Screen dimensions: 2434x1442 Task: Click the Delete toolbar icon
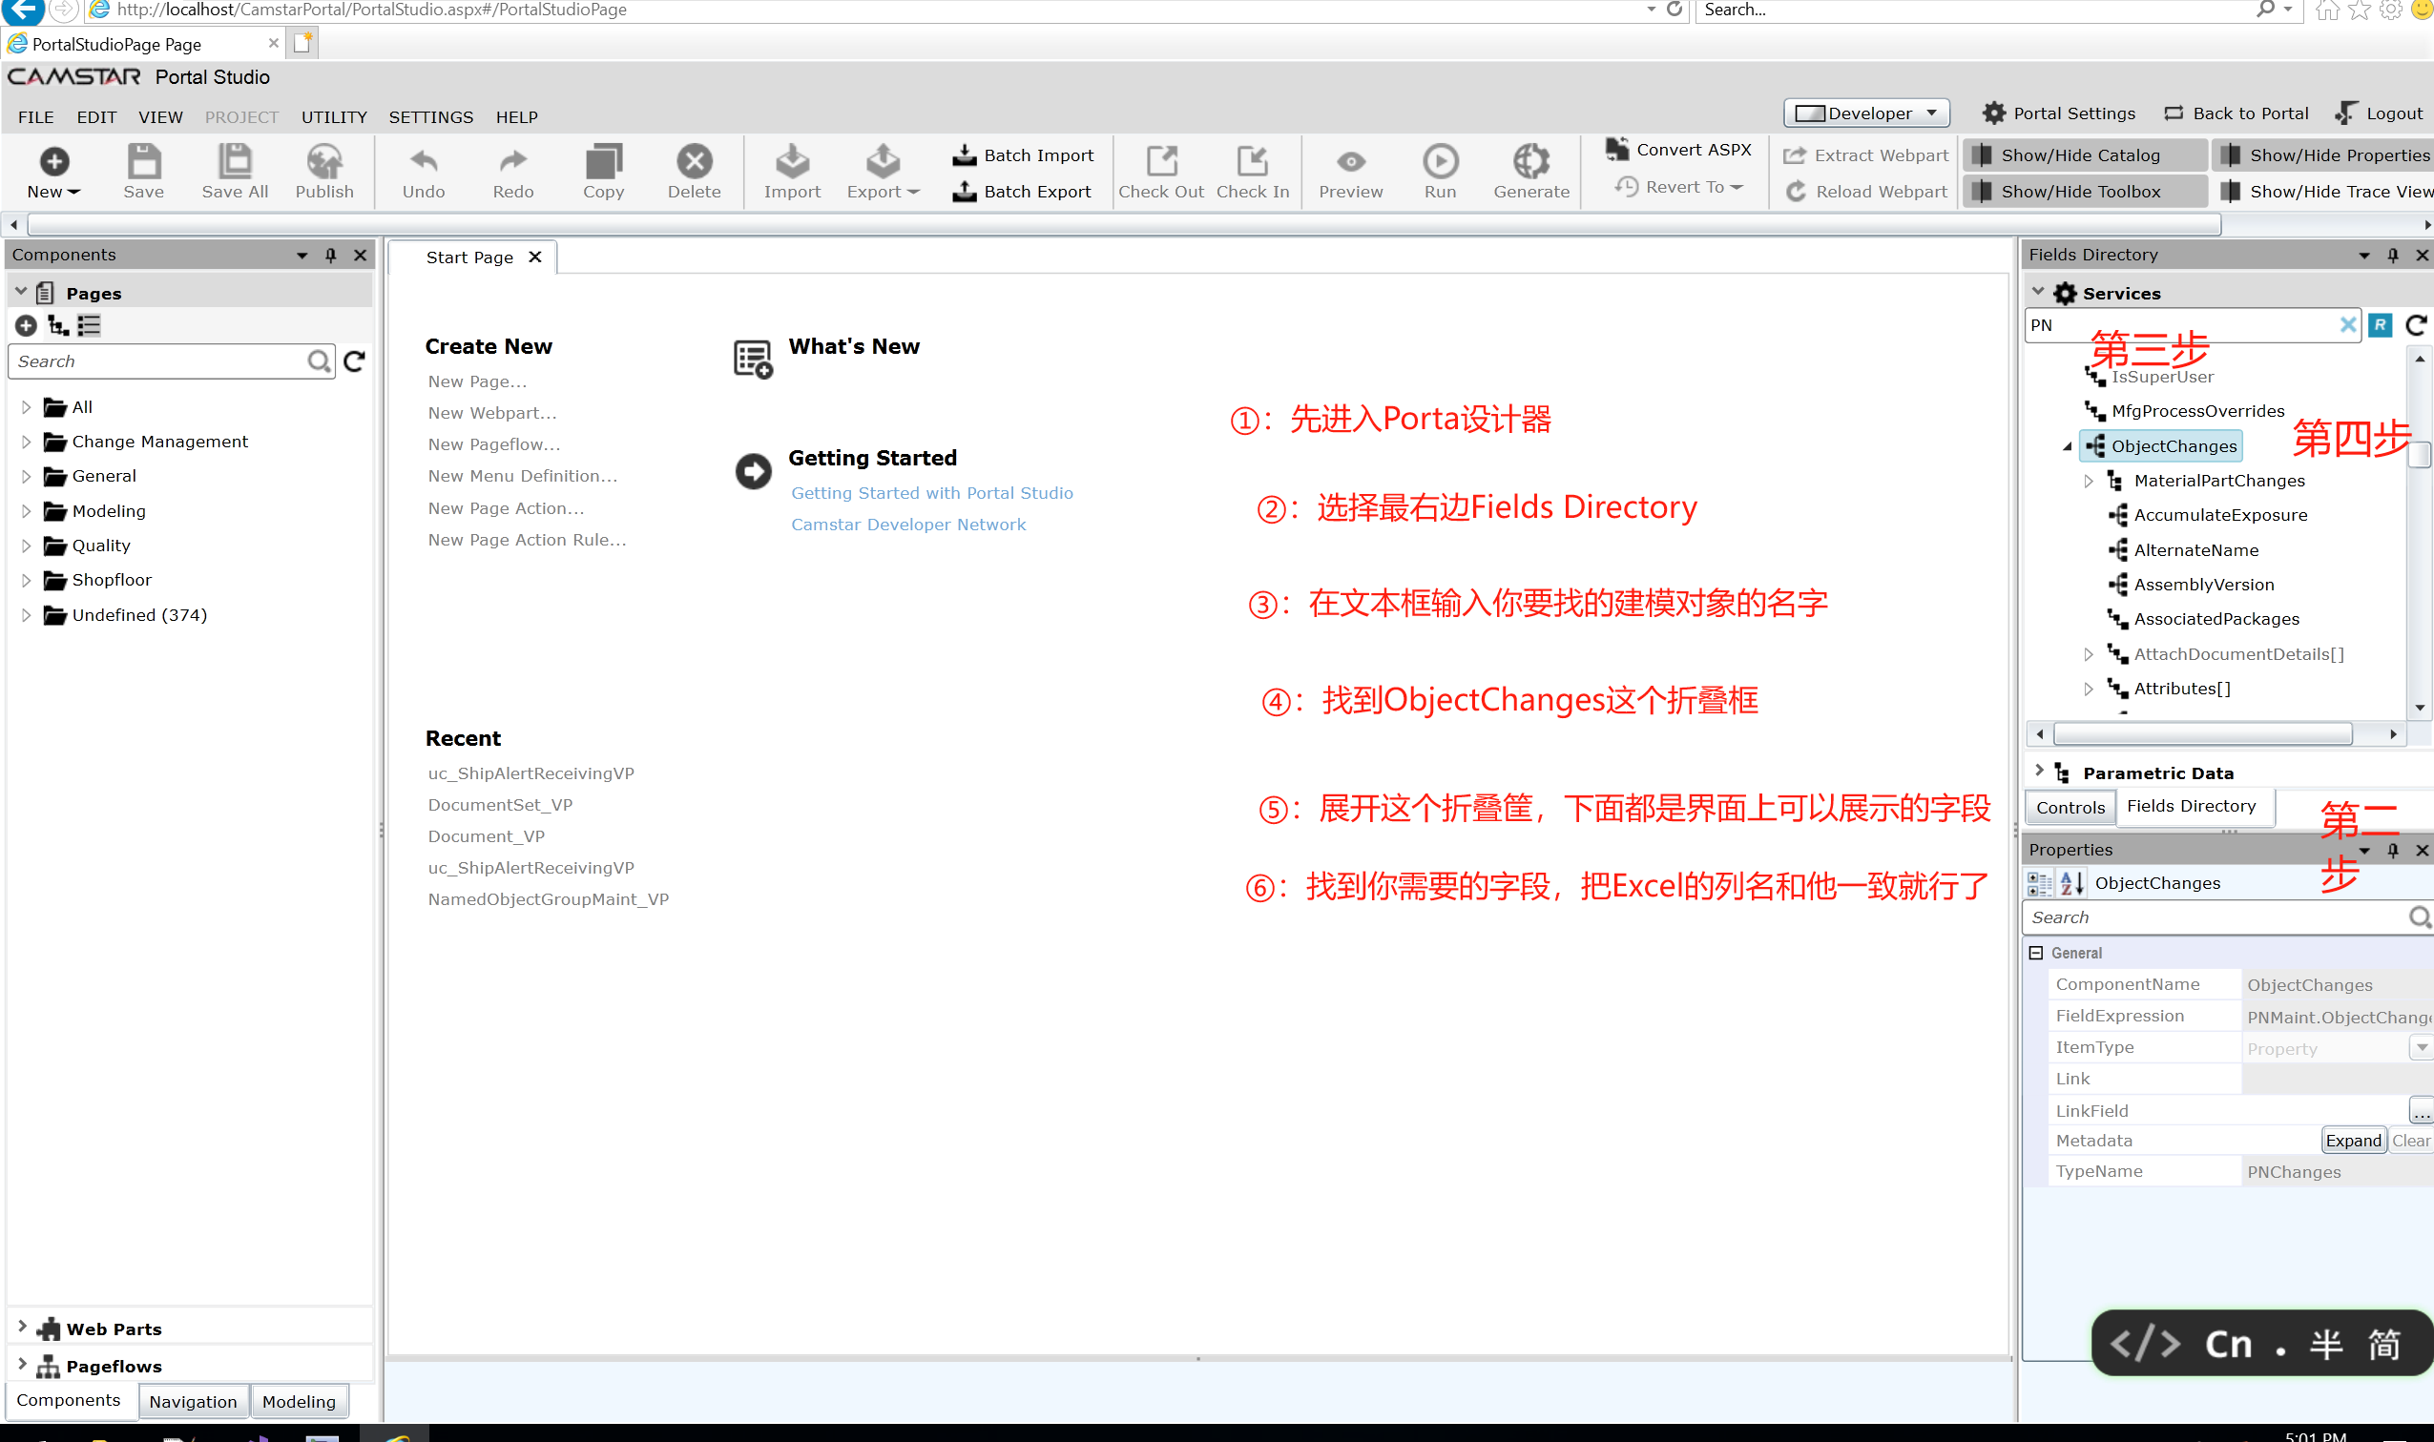(x=693, y=162)
